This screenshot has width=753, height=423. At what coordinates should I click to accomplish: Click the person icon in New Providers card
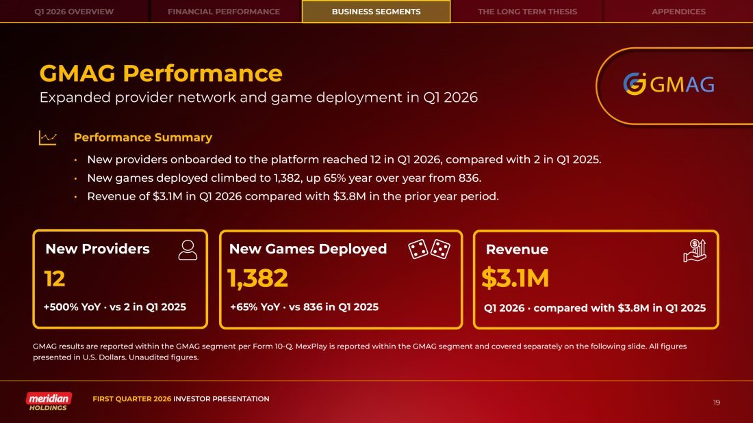click(188, 249)
